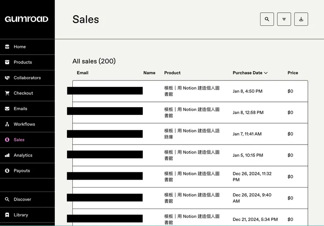Sort by Purchase Date chevron
Image resolution: width=324 pixels, height=226 pixels.
(266, 73)
